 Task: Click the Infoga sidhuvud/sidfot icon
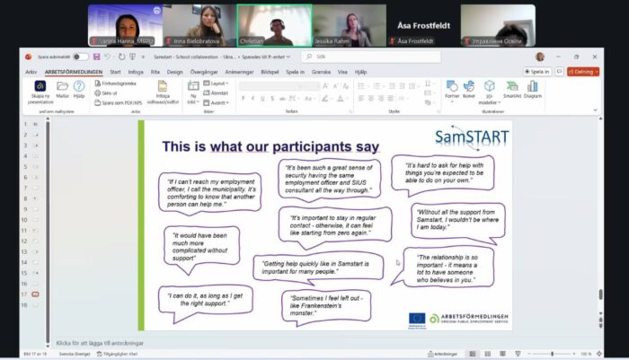tap(163, 90)
